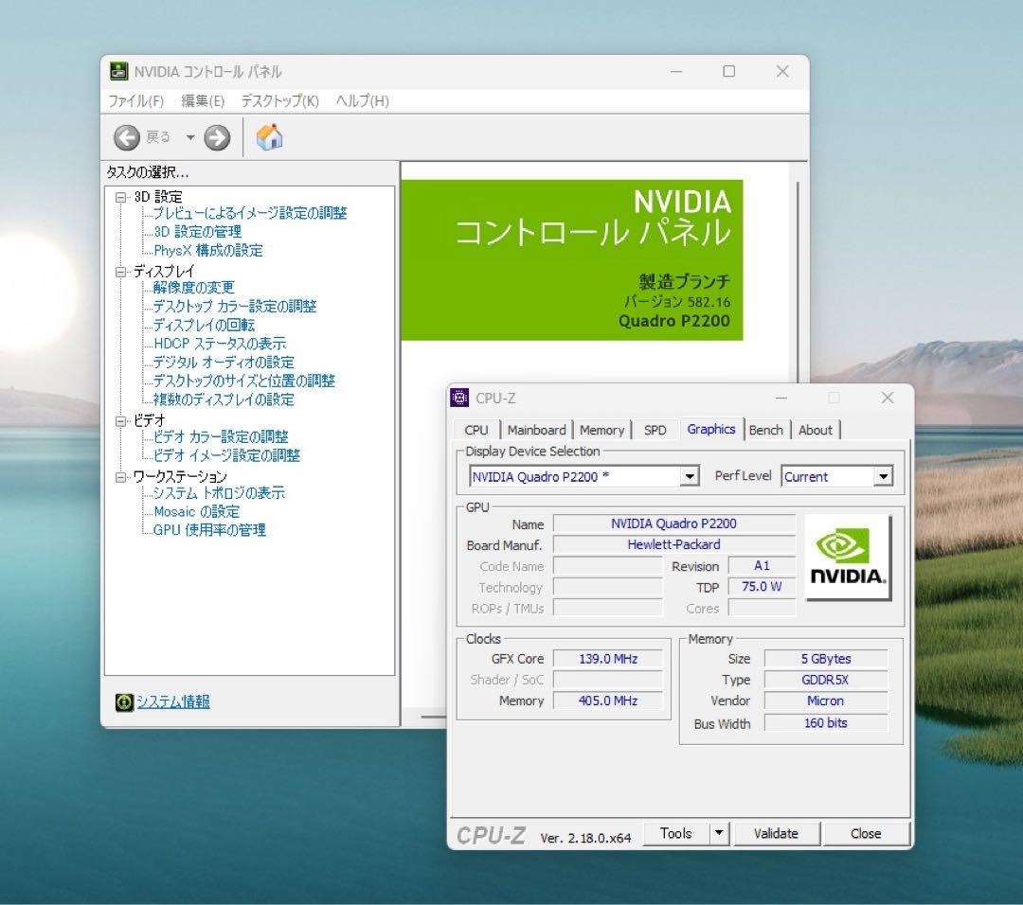This screenshot has width=1023, height=905.
Task: Open the 編集(E) menu
Action: point(203,101)
